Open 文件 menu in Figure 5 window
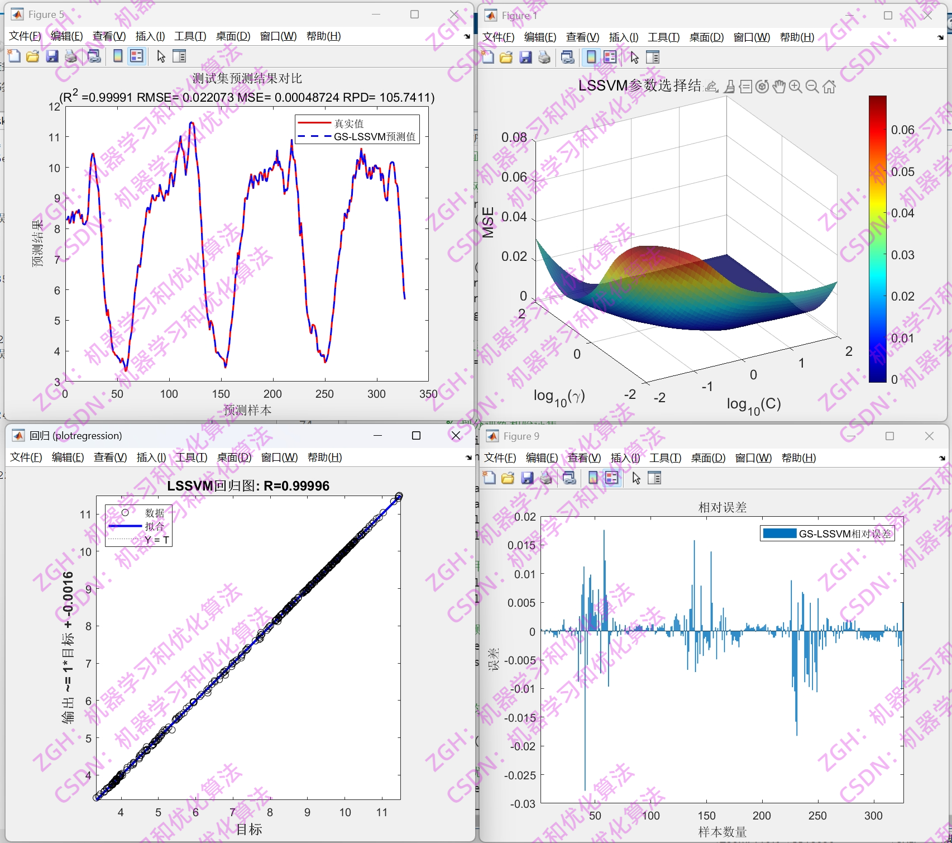The width and height of the screenshot is (952, 843). (x=25, y=36)
